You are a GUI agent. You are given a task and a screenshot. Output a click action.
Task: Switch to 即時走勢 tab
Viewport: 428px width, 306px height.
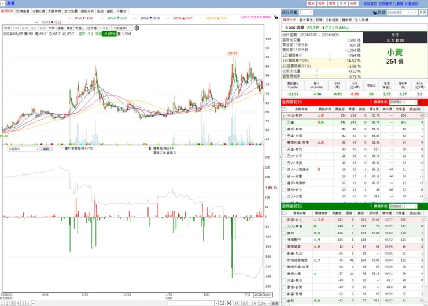coord(23,11)
